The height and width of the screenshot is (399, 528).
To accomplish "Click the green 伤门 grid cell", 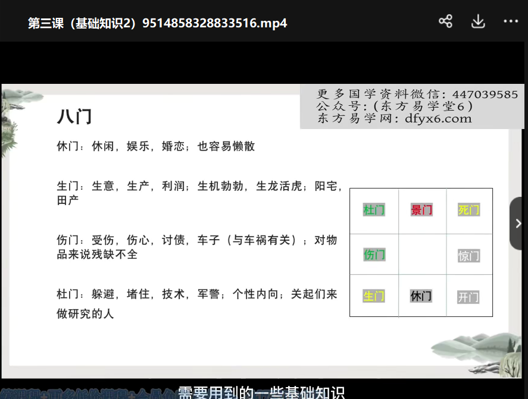I will (374, 255).
